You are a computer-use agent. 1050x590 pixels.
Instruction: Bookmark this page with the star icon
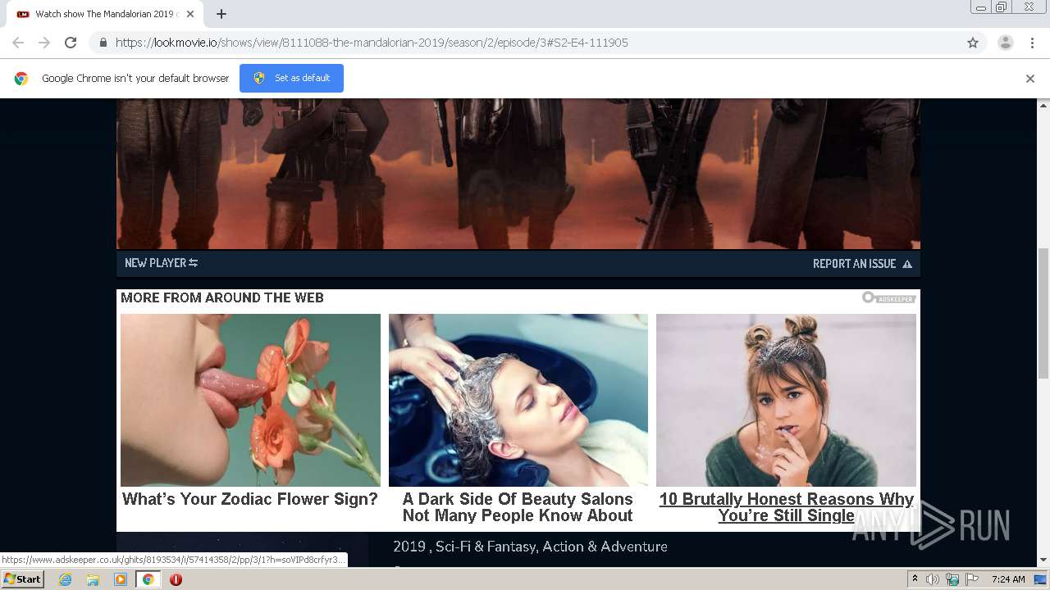973,43
